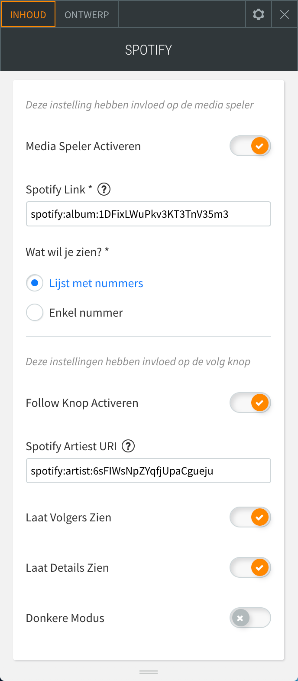
Task: Switch to the INHOUD tab
Action: pos(28,14)
